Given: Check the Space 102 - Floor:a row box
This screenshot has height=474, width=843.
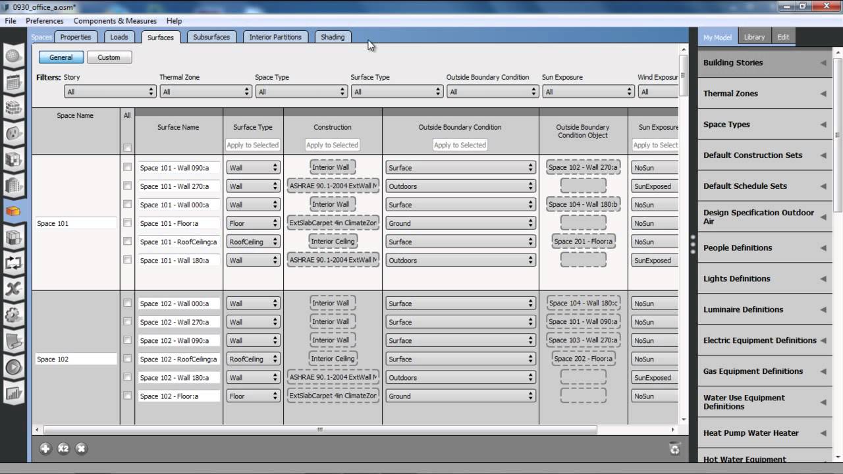Looking at the screenshot, I should pos(127,396).
